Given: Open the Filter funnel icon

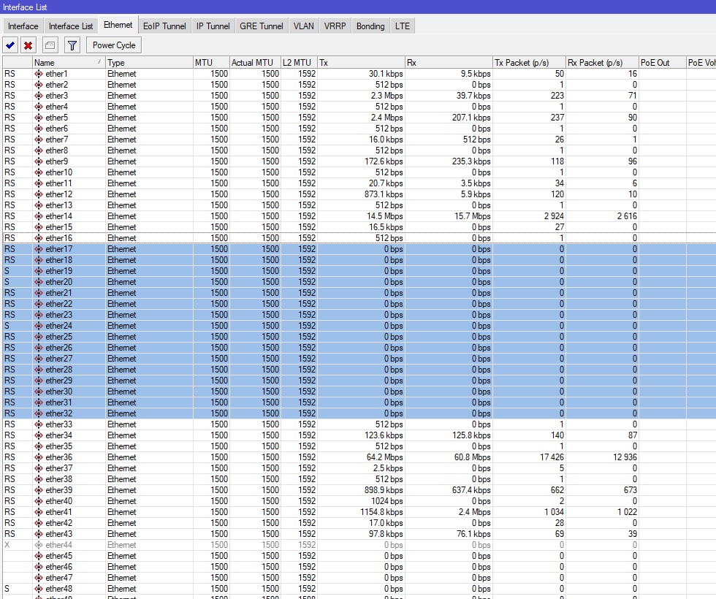Looking at the screenshot, I should [72, 45].
